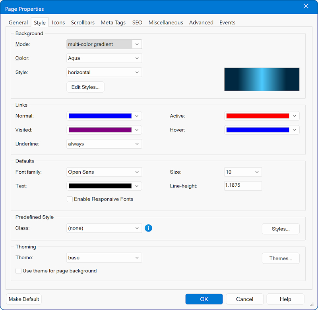Click the Line-height input field
Viewport: 318px width, 310px height.
click(x=243, y=186)
